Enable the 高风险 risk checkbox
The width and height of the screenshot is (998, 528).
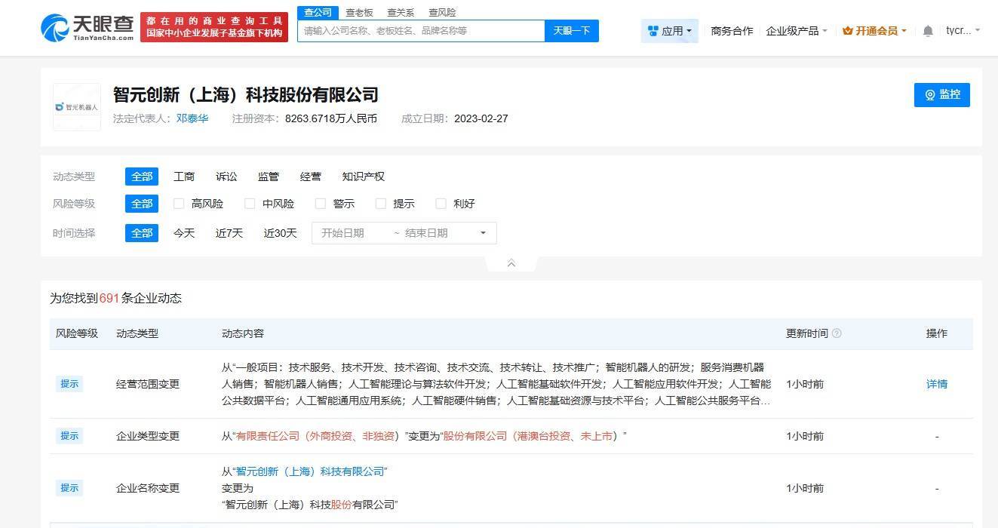point(178,203)
